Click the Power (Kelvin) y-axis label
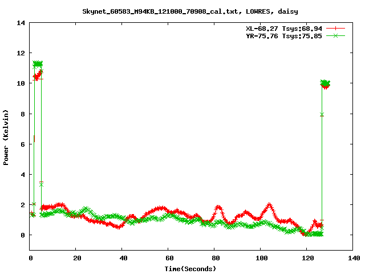The width and height of the screenshot is (365, 274). click(x=6, y=138)
